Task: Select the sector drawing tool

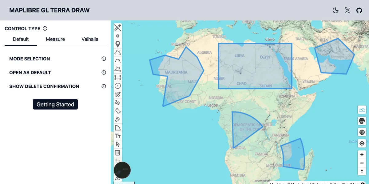Action: pos(118,128)
